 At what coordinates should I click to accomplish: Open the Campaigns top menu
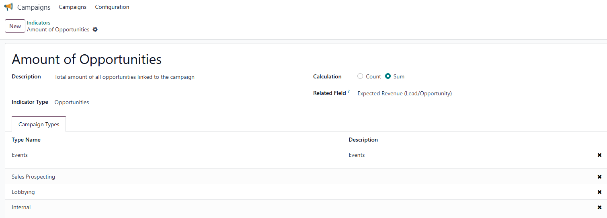[72, 7]
